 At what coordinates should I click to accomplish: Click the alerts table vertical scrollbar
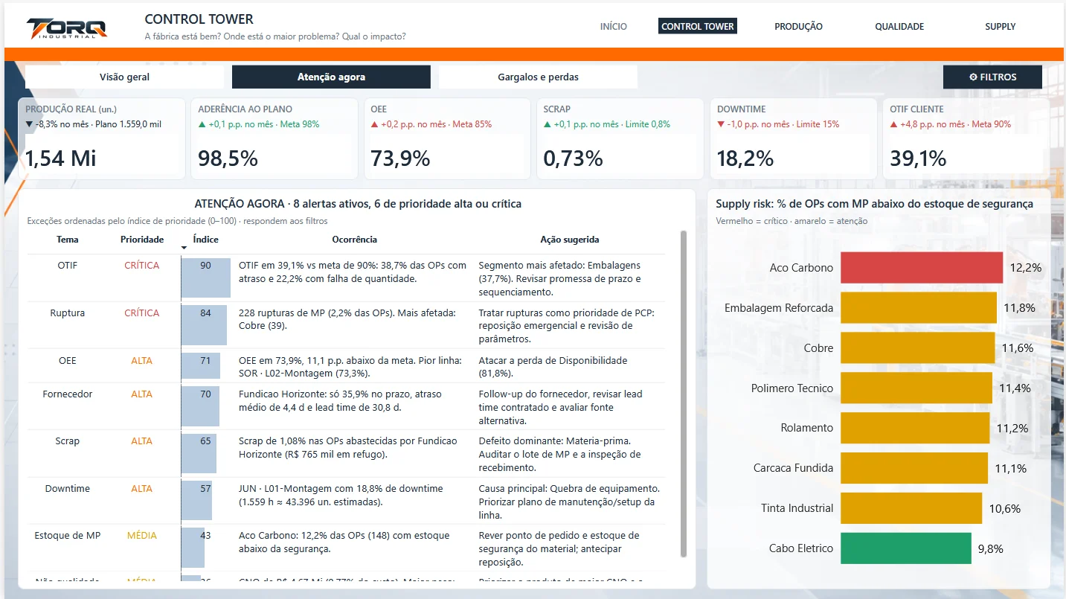tap(684, 393)
